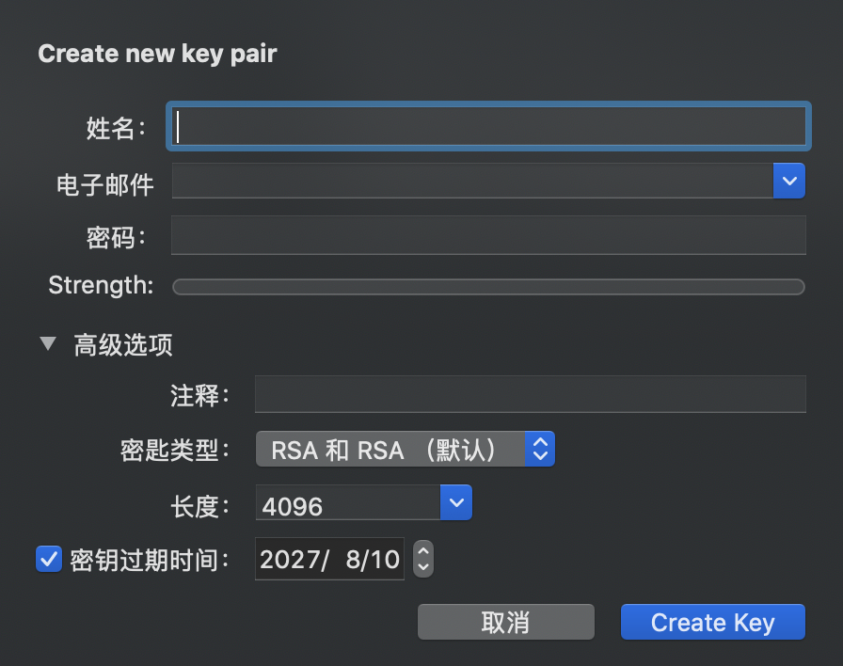The height and width of the screenshot is (666, 843).
Task: Select the month 8 in expiration date
Action: point(354,561)
